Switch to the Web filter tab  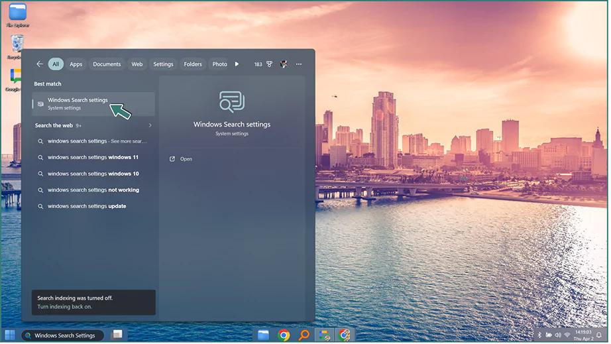coord(137,64)
